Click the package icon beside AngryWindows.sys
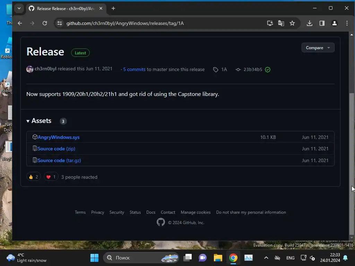355x266 pixels. [35, 137]
